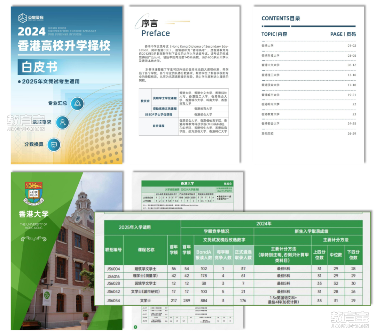This screenshot has width=376, height=336.
Task: Click the CONTENTS目录 heading
Action: 281,18
